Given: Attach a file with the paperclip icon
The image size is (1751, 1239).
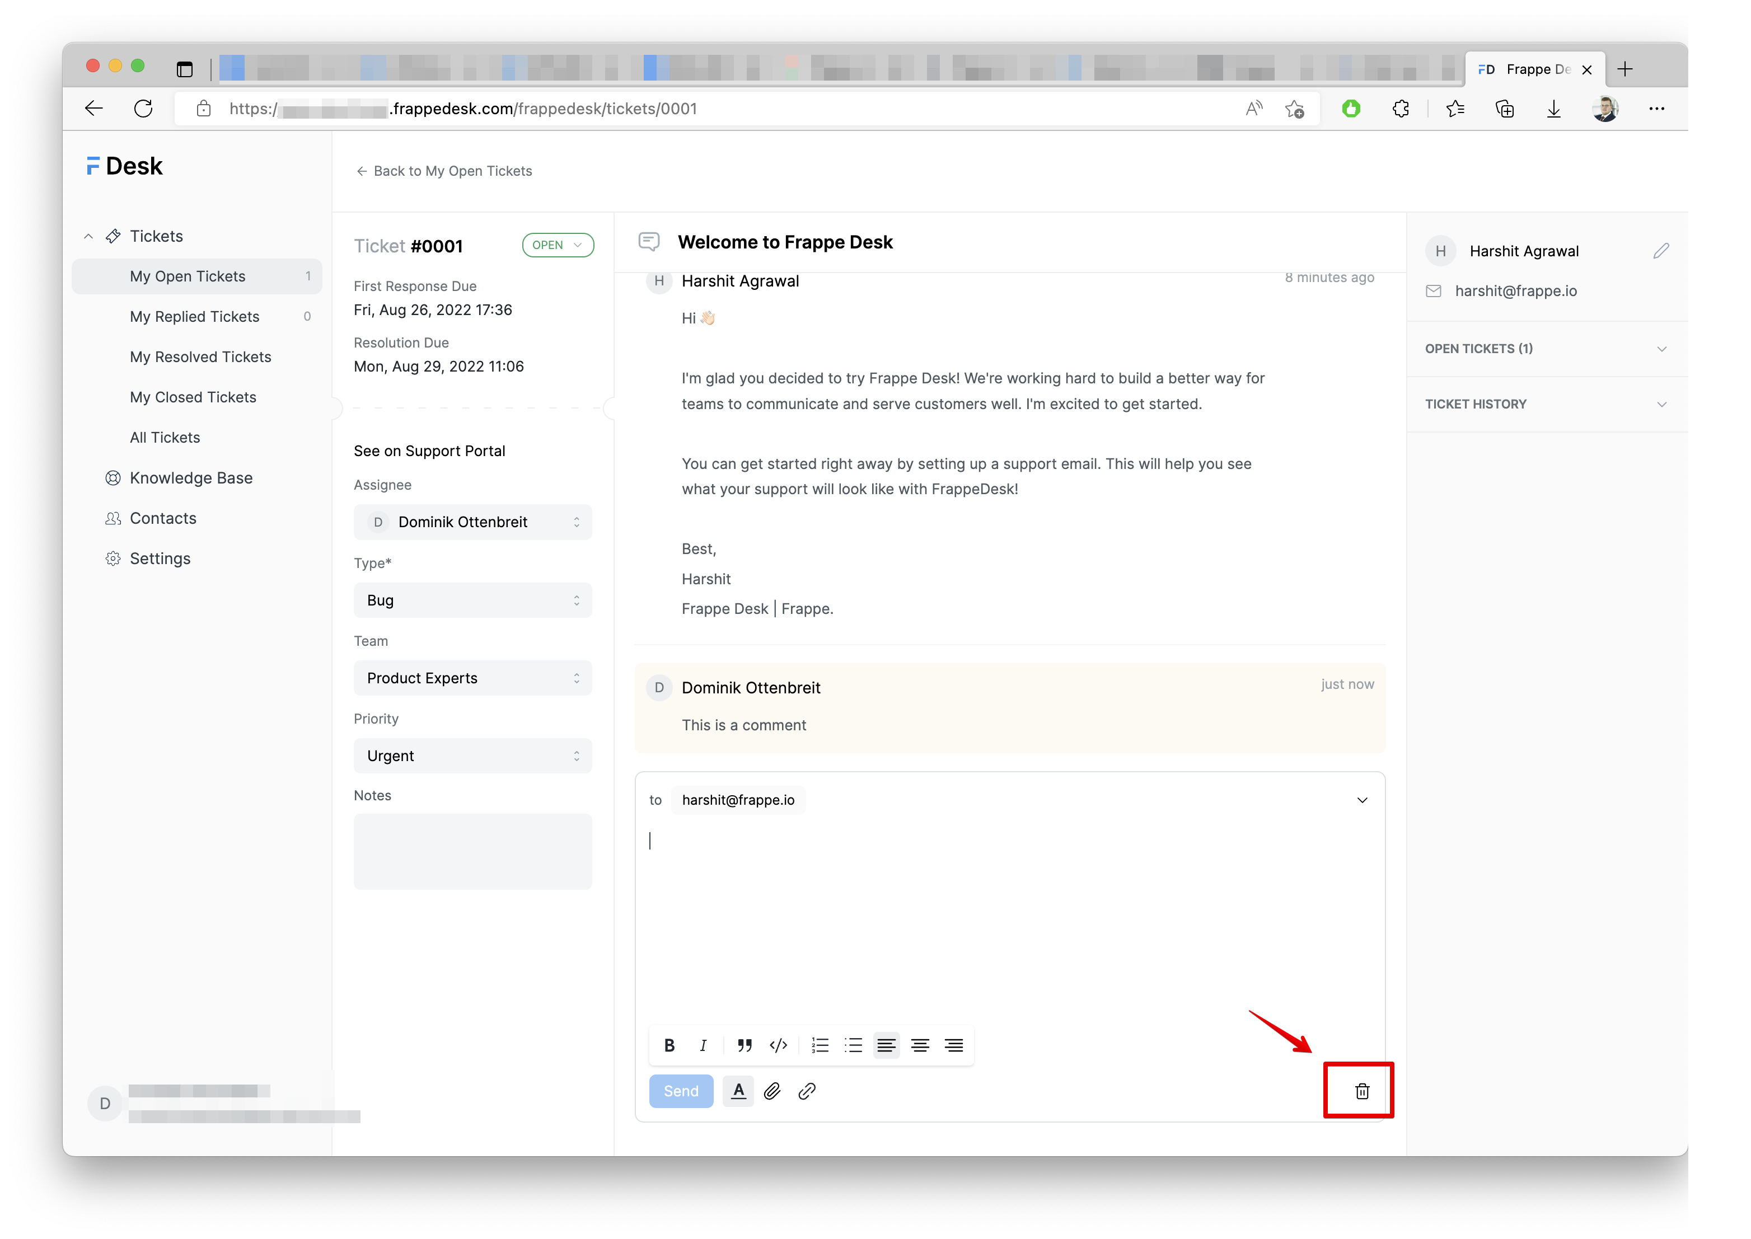Looking at the screenshot, I should pyautogui.click(x=772, y=1091).
